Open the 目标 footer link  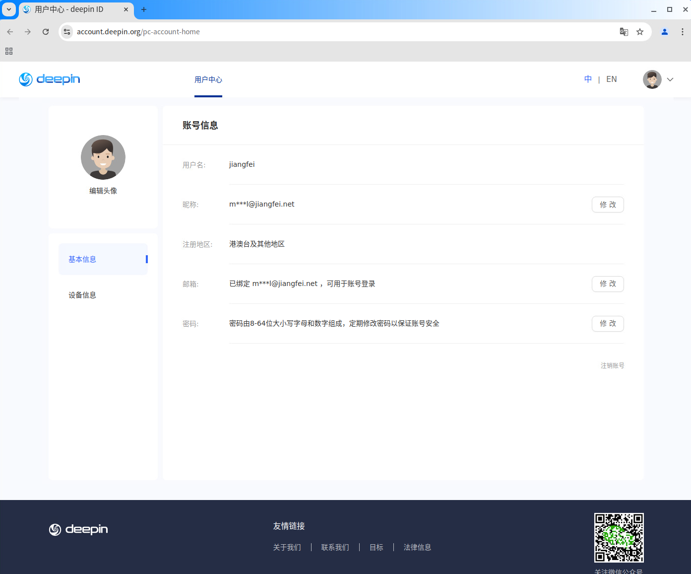pyautogui.click(x=377, y=547)
